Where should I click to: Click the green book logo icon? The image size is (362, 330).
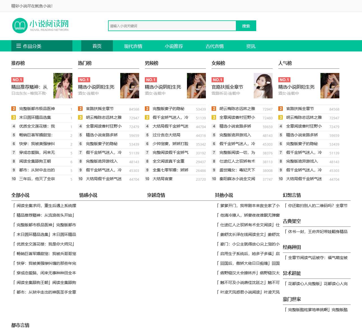(20, 26)
